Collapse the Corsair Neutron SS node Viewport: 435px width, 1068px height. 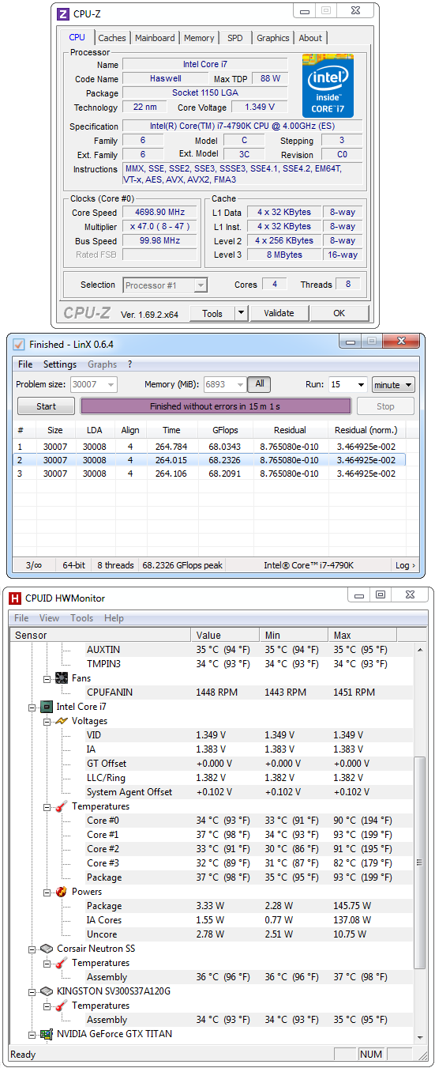coord(32,949)
